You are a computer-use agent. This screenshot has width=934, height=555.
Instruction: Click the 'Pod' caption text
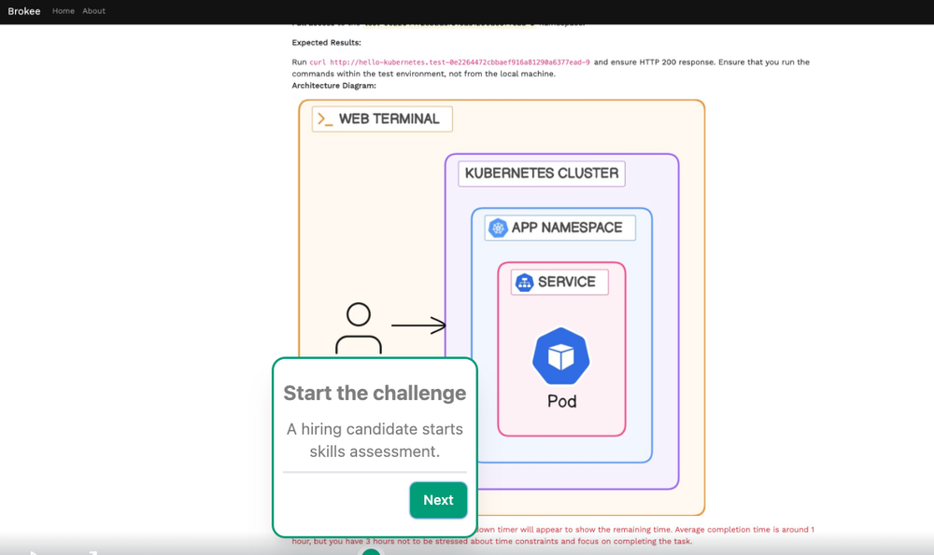[561, 401]
